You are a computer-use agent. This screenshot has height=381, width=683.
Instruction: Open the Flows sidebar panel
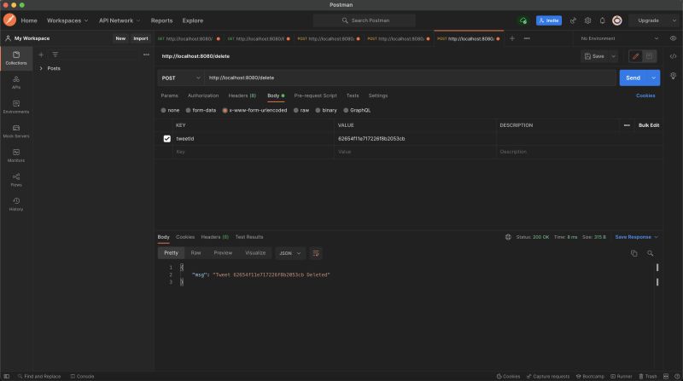click(16, 180)
